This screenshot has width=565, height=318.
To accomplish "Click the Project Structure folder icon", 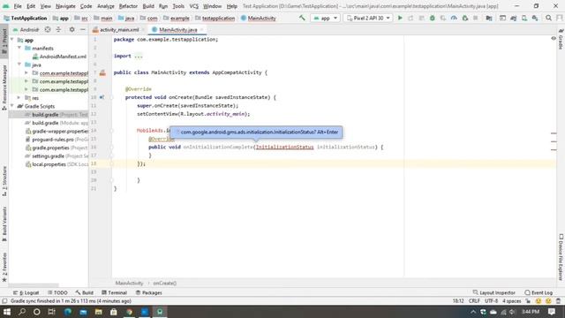I will pos(489,18).
